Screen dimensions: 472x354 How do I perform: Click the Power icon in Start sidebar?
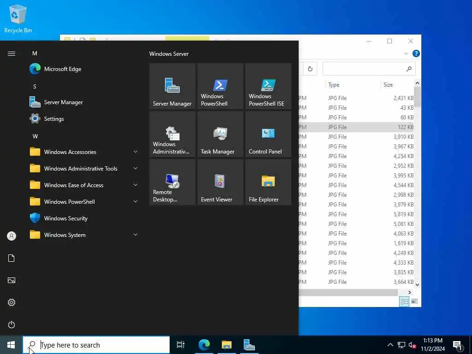tap(12, 324)
